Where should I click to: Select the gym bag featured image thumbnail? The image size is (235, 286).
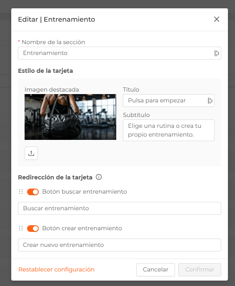[70, 117]
